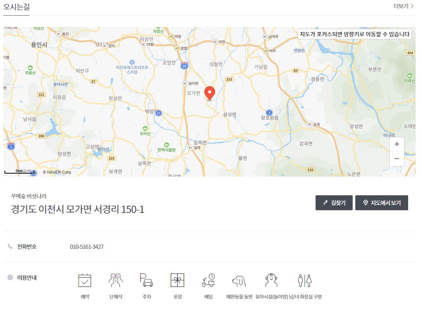Click the address 경기도 이천시 모가면 서경리 150-1
Screen dimensions: 422x312
tap(78, 209)
